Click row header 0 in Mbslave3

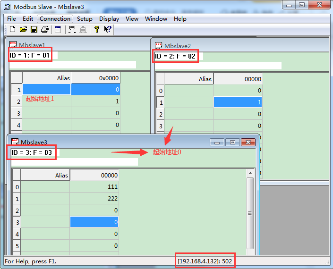pyautogui.click(x=17, y=187)
